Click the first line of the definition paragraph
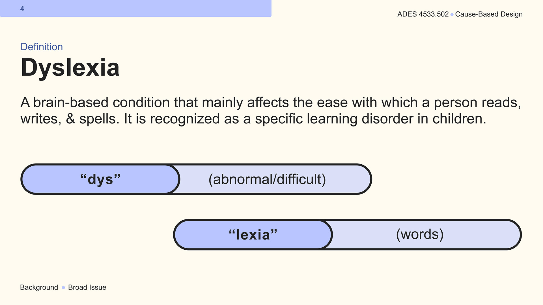 coord(271,103)
